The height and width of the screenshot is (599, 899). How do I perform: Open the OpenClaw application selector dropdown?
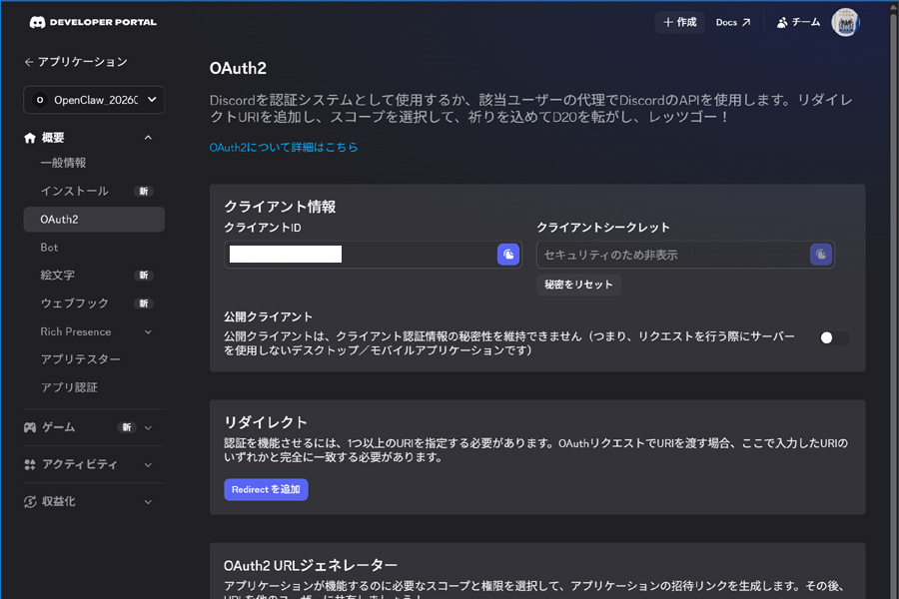93,99
